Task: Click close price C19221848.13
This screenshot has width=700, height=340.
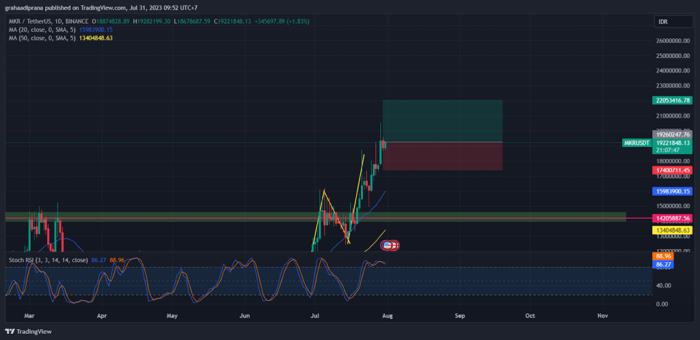Action: [232, 21]
